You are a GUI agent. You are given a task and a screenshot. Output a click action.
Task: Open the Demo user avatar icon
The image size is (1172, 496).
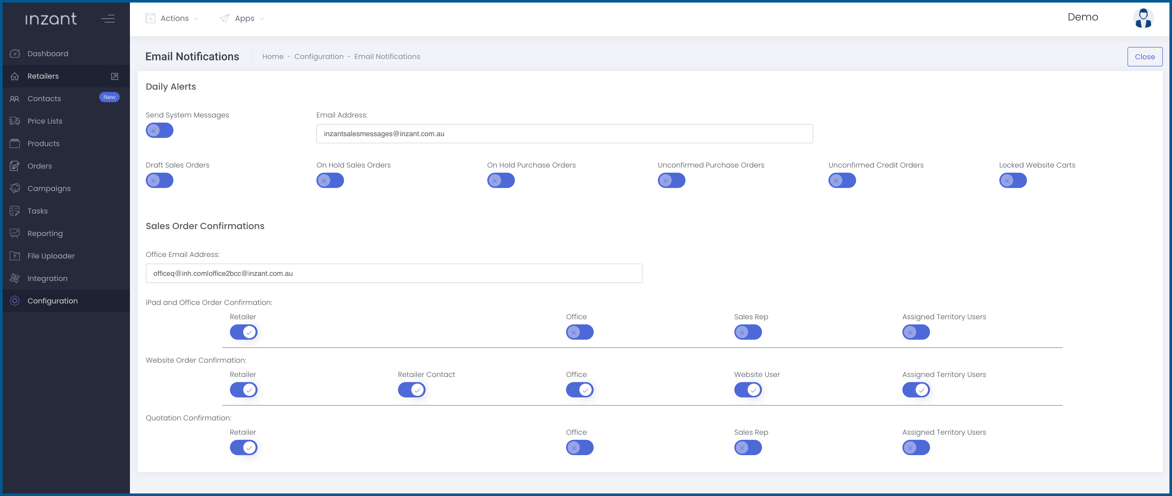[1142, 18]
